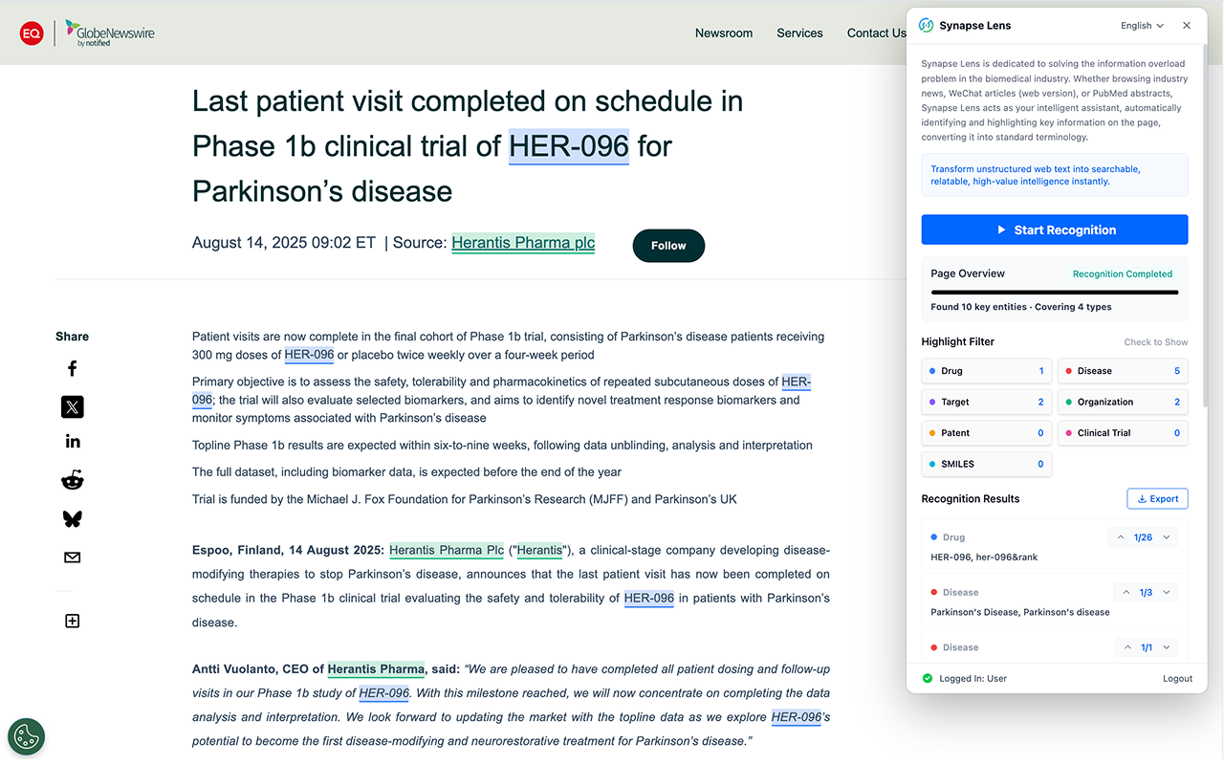Go to next Disease occurrence 1/1
The image size is (1224, 765).
(x=1167, y=648)
